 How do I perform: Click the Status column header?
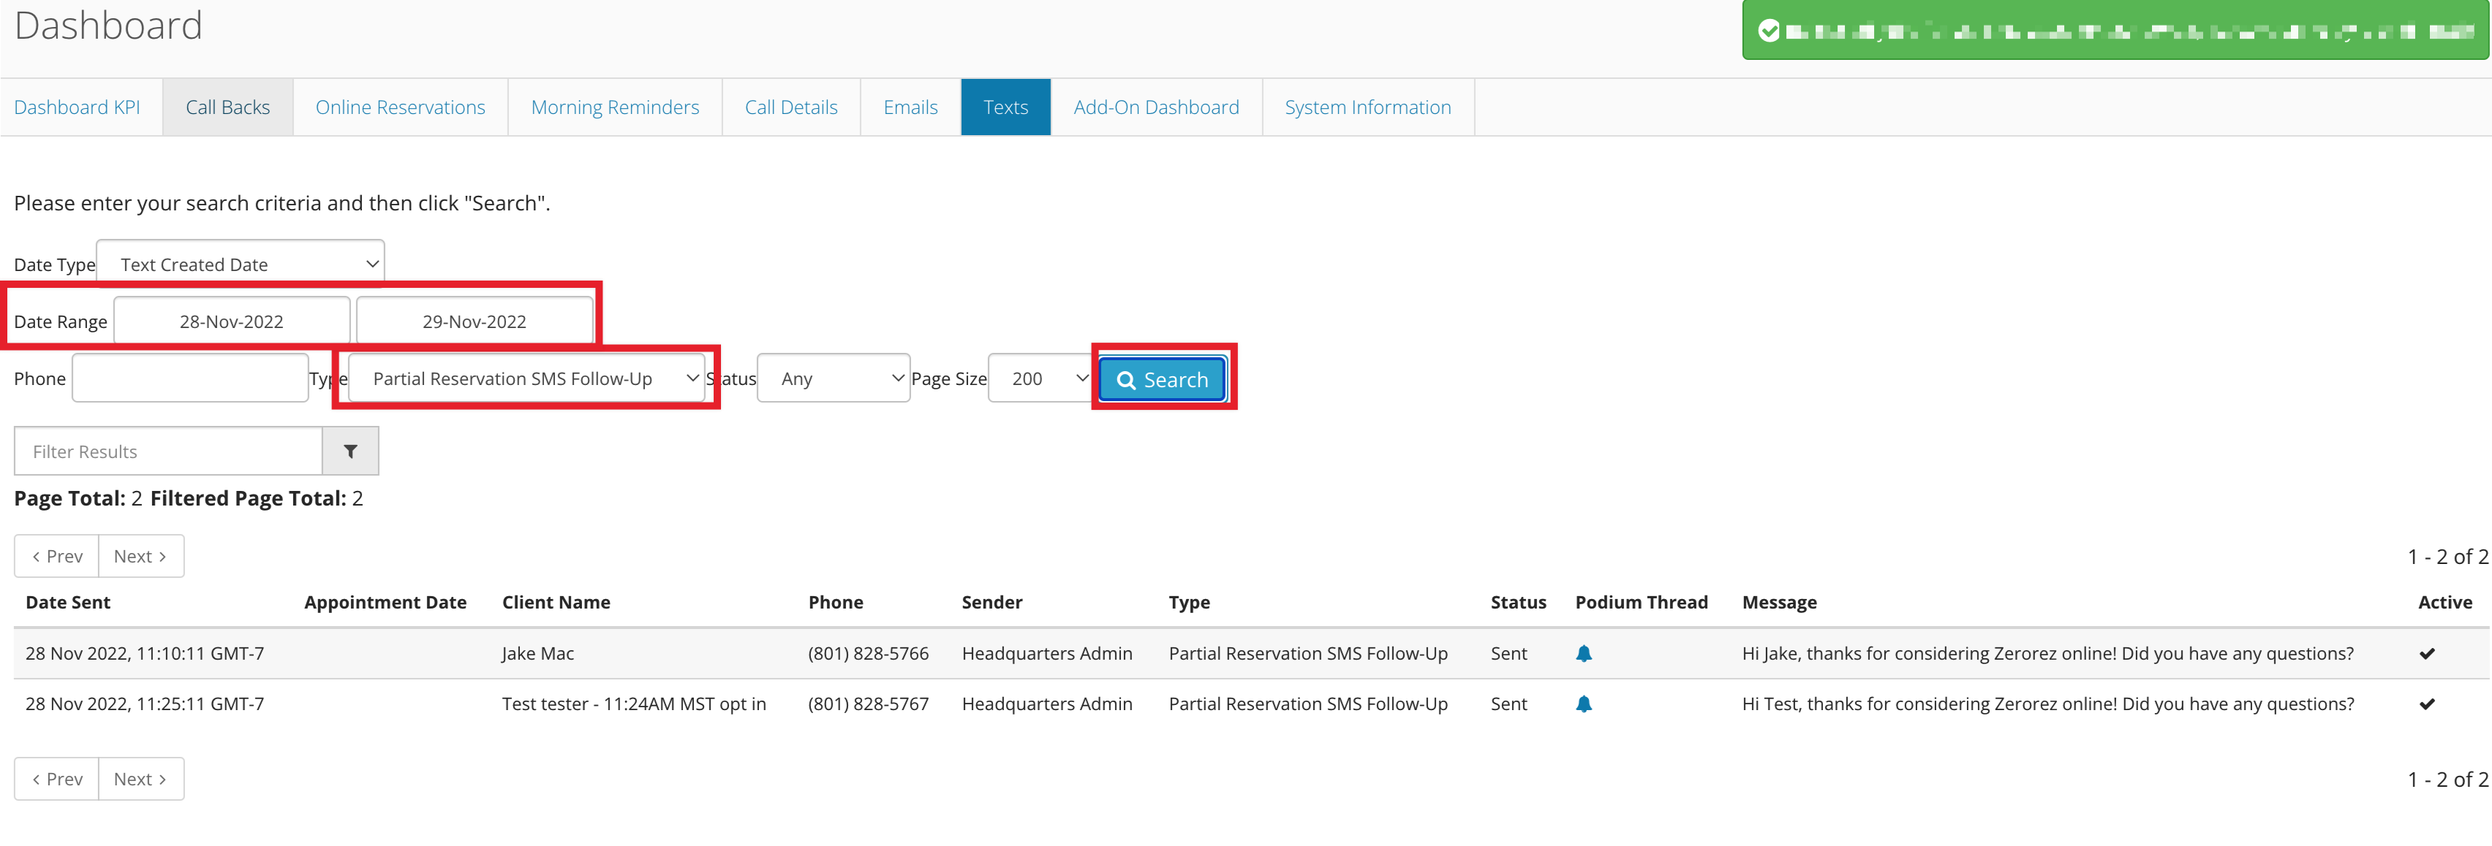1518,602
